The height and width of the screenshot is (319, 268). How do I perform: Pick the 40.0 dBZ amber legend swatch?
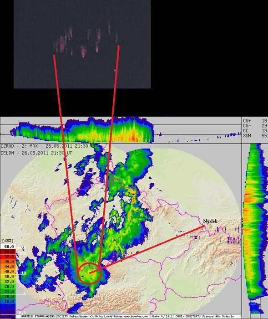pyautogui.click(x=8, y=272)
